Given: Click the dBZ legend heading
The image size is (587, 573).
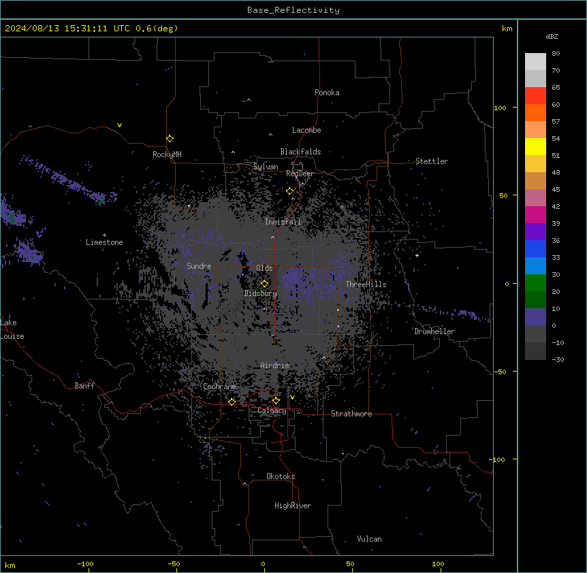Looking at the screenshot, I should (552, 36).
